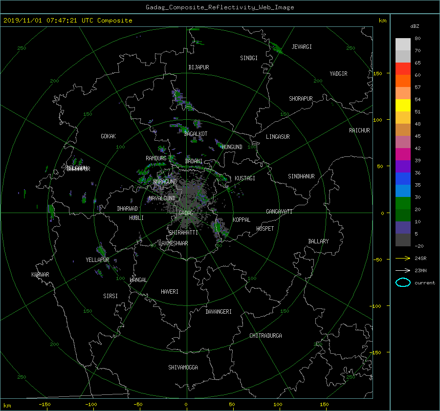Select the yellow 54 dBZ color swatch
Viewport: 440px width, 411px height.
pyautogui.click(x=403, y=105)
